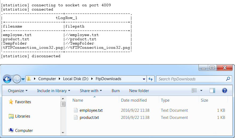Click employee.txt's date 2016/9/22 11:38
The image size is (235, 138).
135,110
